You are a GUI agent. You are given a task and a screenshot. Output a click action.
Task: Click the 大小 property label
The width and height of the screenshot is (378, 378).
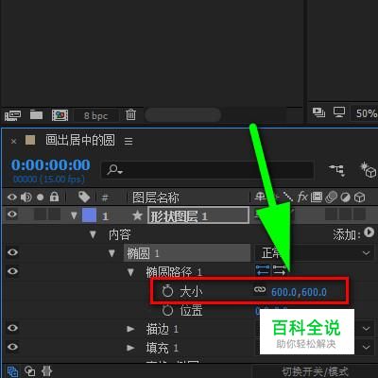[x=191, y=292]
